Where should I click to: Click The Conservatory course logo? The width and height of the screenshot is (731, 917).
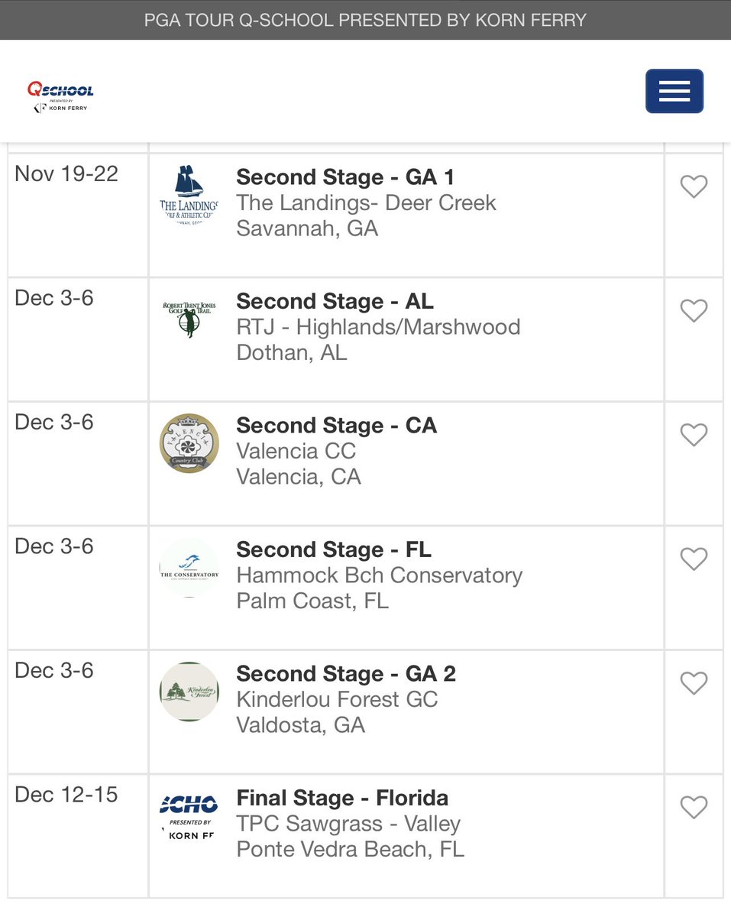pyautogui.click(x=189, y=568)
